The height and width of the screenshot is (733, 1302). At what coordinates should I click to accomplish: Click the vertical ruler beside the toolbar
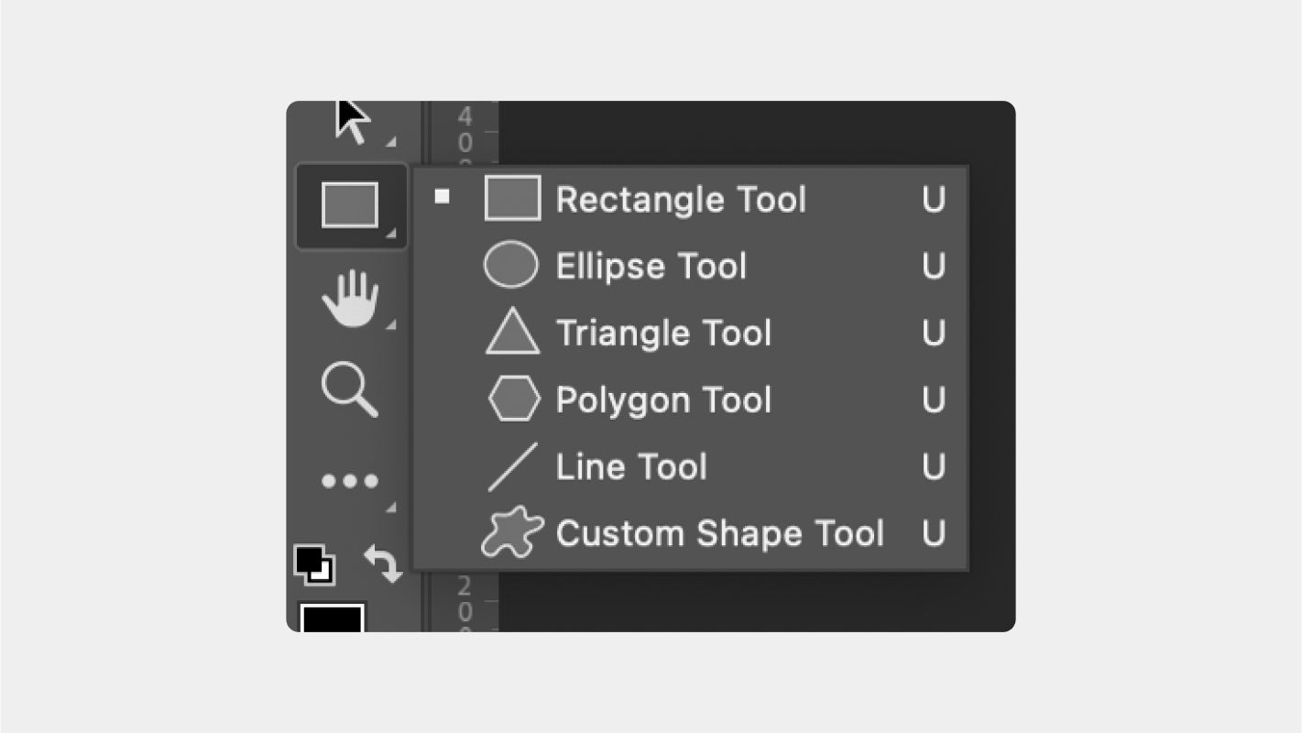coord(465,133)
